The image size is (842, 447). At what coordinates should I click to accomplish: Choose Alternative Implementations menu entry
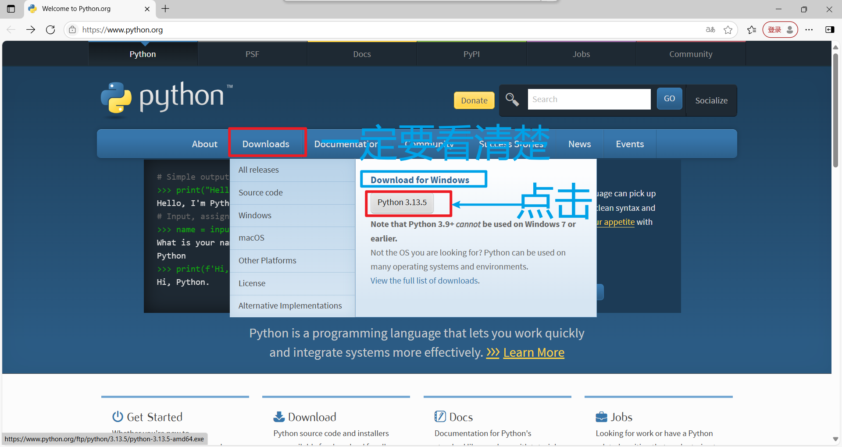[x=293, y=306]
